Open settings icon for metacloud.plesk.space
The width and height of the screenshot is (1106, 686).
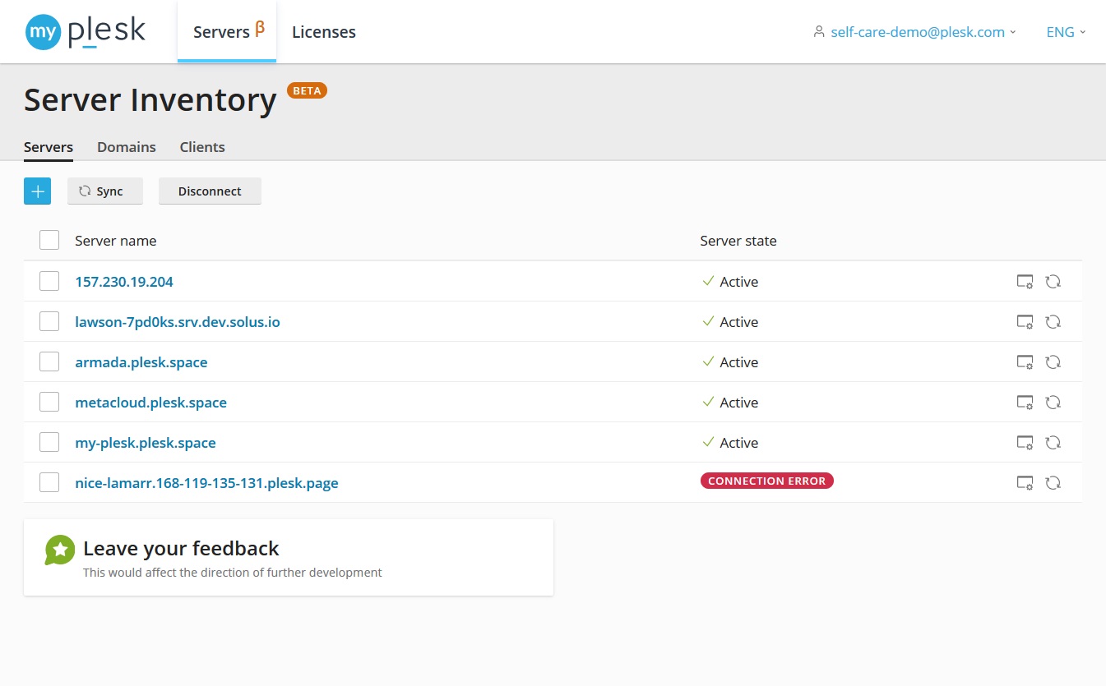pyautogui.click(x=1025, y=402)
